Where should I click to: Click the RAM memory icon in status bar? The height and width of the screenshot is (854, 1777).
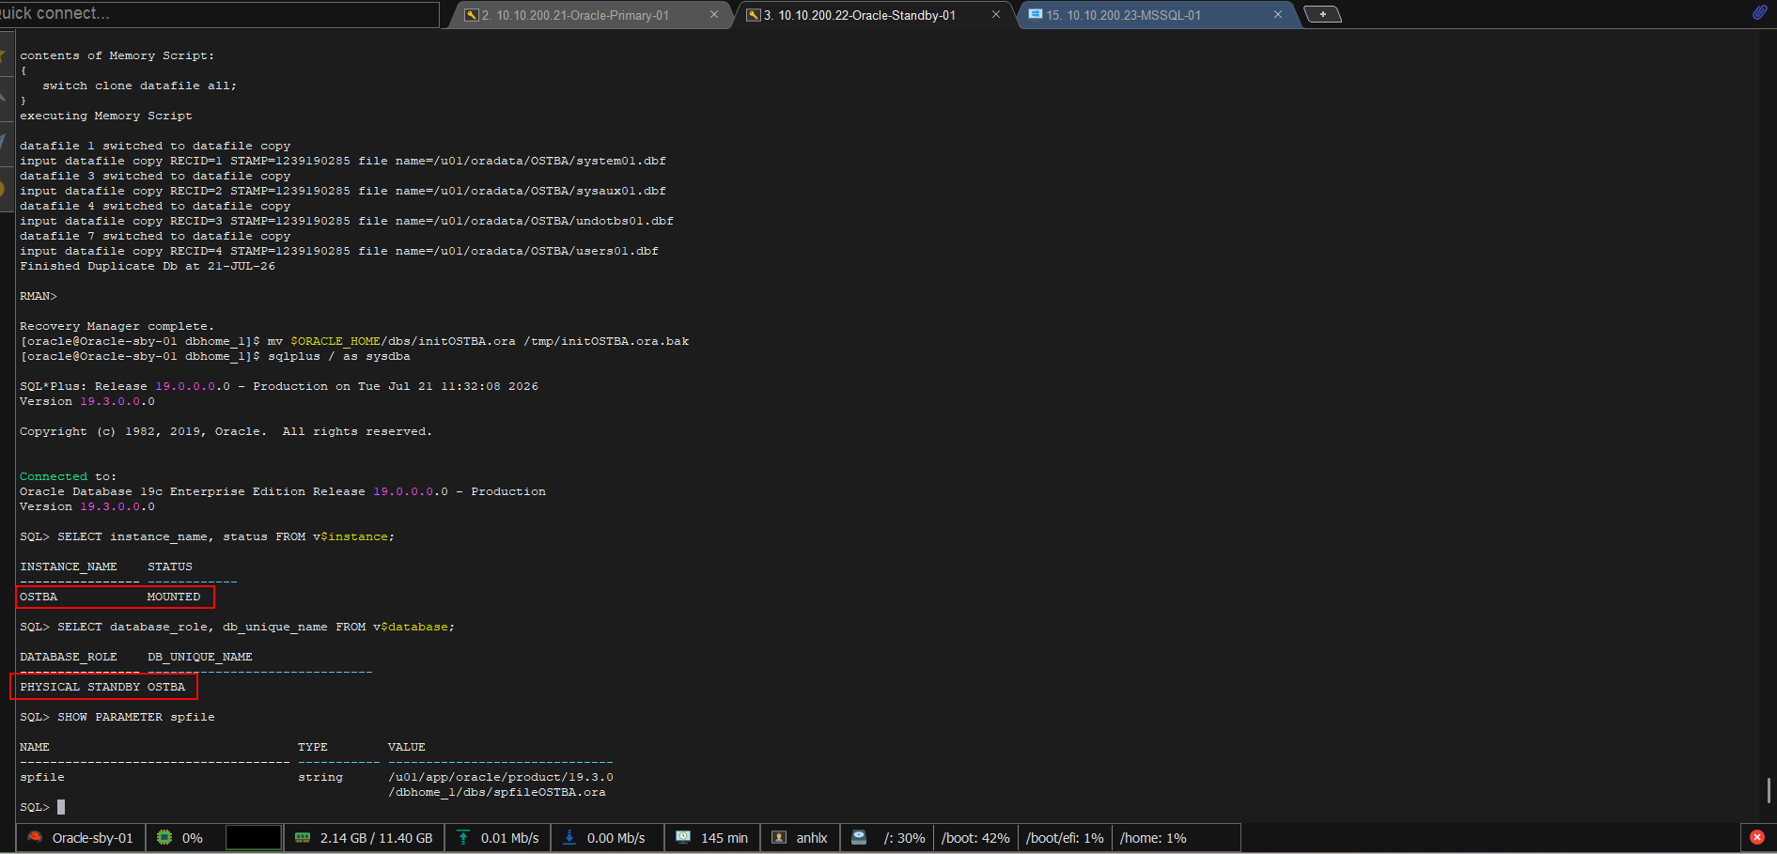coord(303,837)
